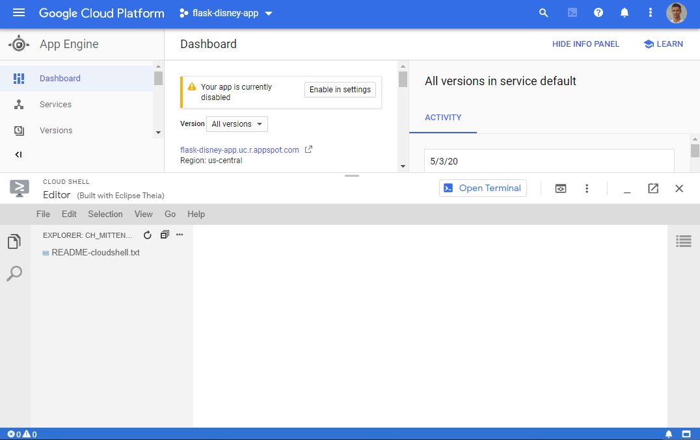Switch to the ACTIVITY tab

click(443, 118)
